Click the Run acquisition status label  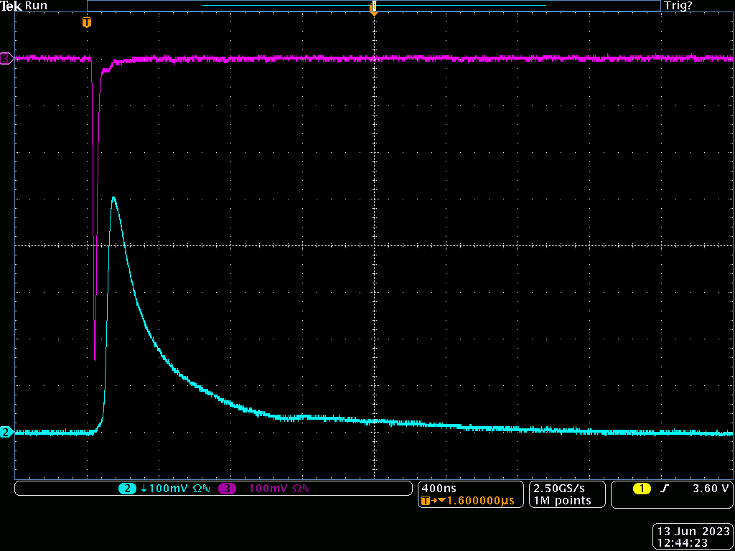[x=36, y=6]
